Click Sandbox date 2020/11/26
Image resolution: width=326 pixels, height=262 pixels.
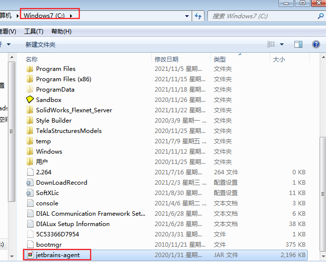coord(180,100)
